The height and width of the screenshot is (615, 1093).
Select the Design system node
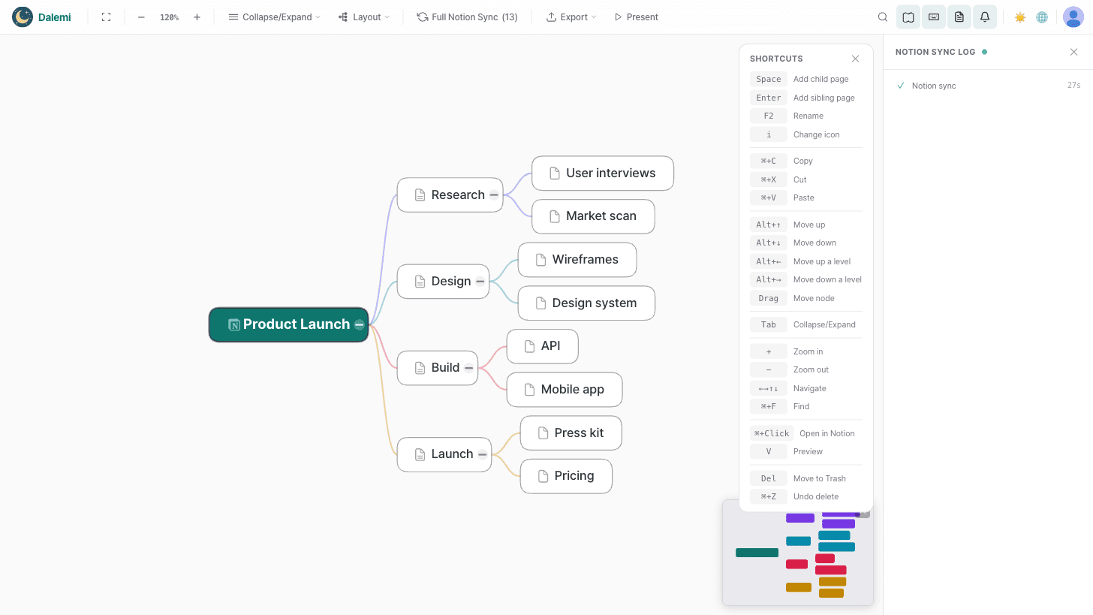pos(586,303)
